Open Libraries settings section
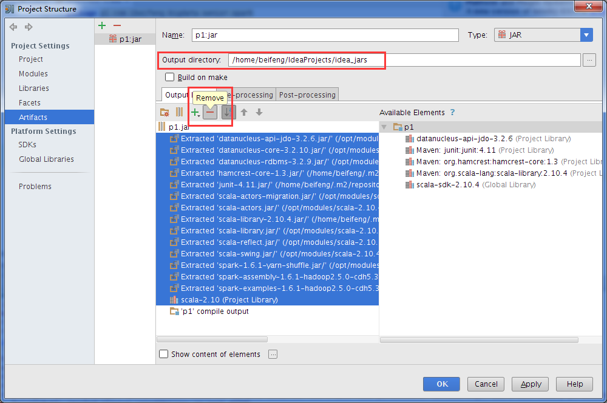607x403 pixels. [34, 88]
